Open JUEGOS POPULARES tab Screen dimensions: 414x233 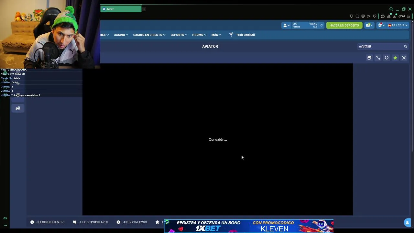click(90, 222)
